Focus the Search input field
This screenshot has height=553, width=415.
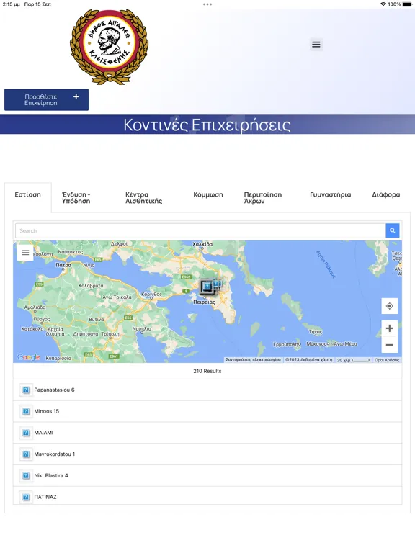[x=200, y=230]
